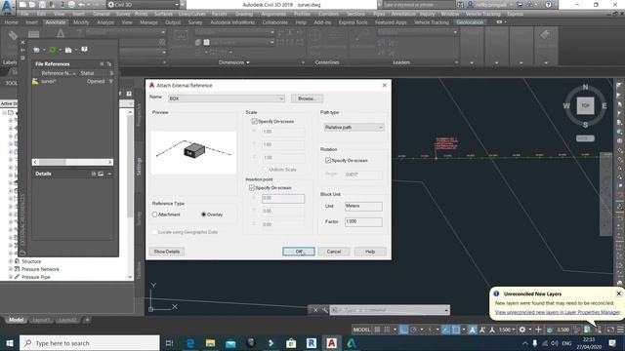
Task: Open annotation scale 1:500 dropdown in status bar
Action: coord(507,330)
